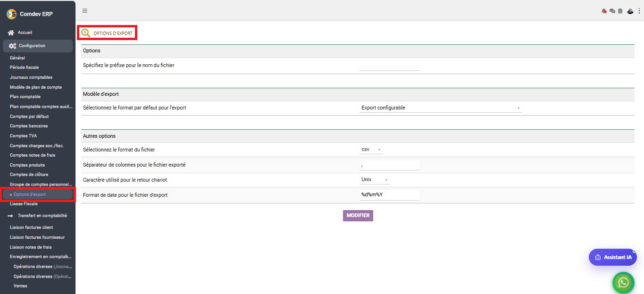Click the Comdev ERP logo

click(x=11, y=14)
